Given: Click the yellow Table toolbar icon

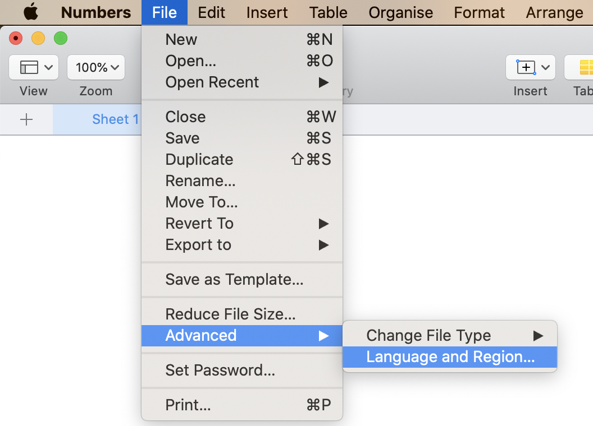Looking at the screenshot, I should [x=585, y=67].
